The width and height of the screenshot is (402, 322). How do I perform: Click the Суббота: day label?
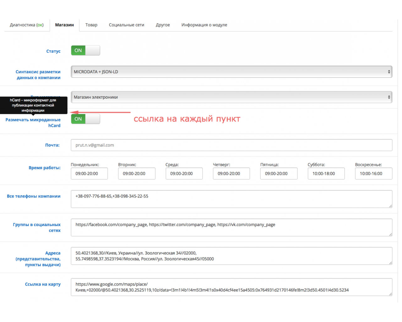(316, 164)
